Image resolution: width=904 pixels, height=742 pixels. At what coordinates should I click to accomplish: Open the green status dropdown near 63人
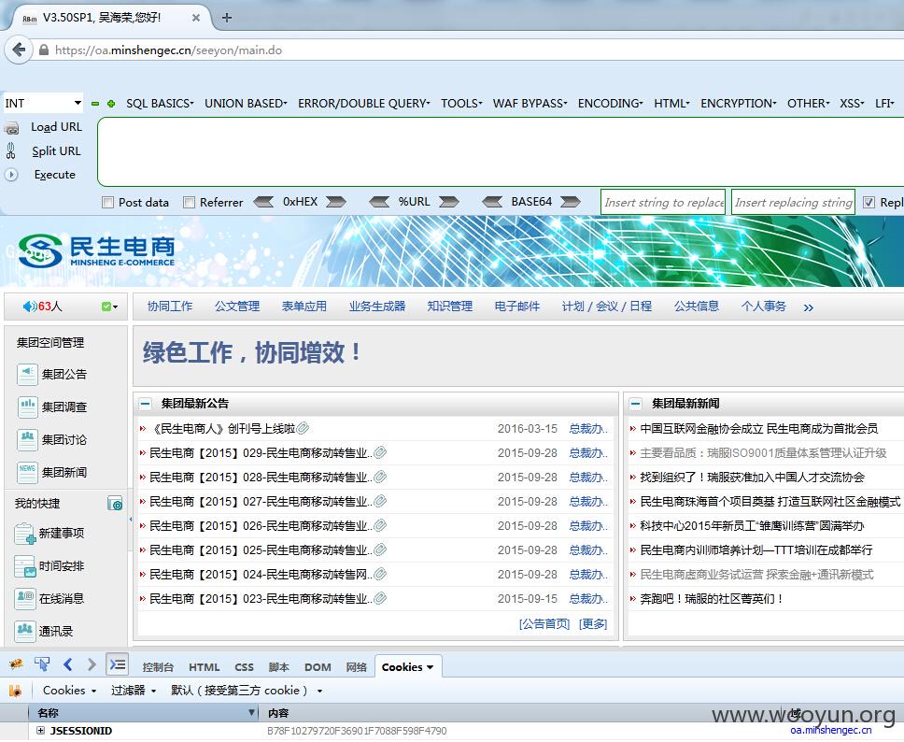click(109, 307)
